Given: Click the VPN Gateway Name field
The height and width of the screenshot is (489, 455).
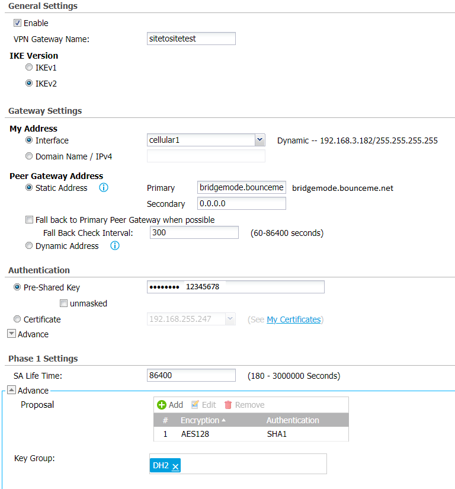Looking at the screenshot, I should [x=191, y=39].
